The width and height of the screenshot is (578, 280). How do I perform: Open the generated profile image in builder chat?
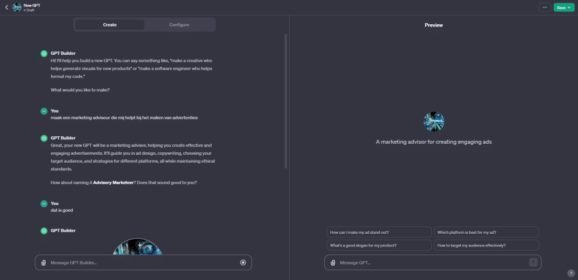[x=137, y=247]
